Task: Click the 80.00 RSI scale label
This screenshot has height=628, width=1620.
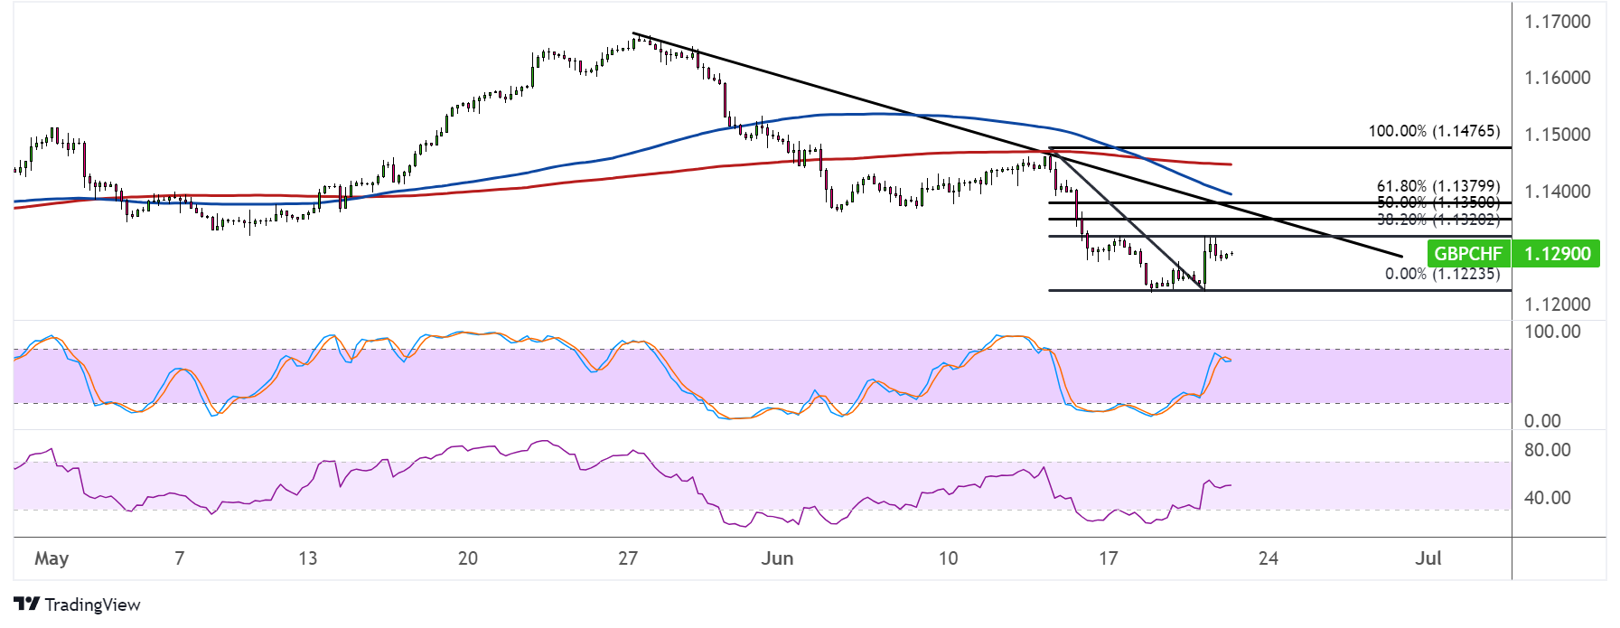Action: tap(1548, 450)
